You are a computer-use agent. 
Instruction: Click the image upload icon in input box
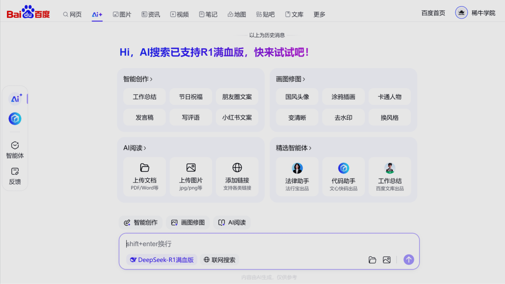click(x=387, y=260)
